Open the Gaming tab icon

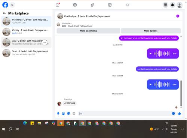point(127,5)
